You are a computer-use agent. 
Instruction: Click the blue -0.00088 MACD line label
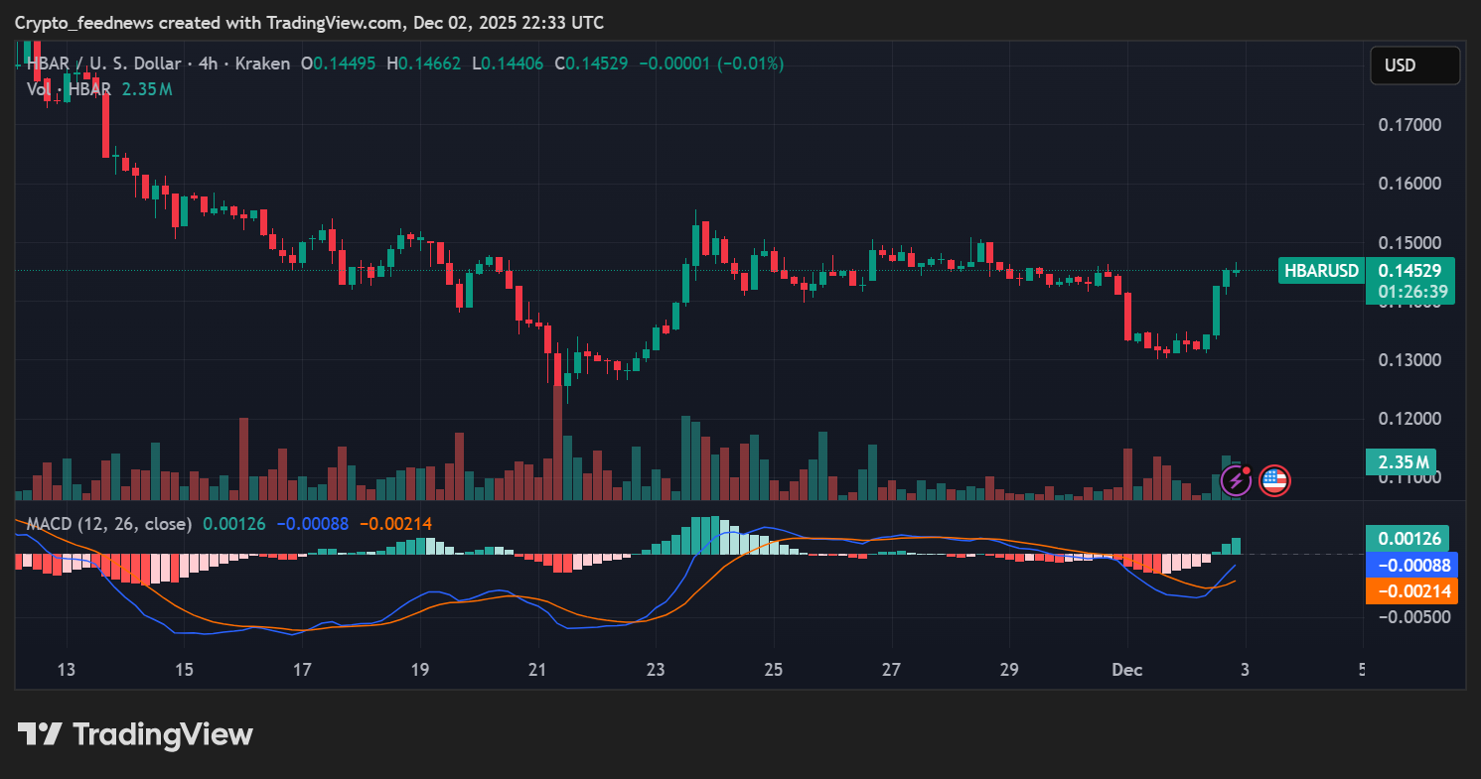[1410, 565]
